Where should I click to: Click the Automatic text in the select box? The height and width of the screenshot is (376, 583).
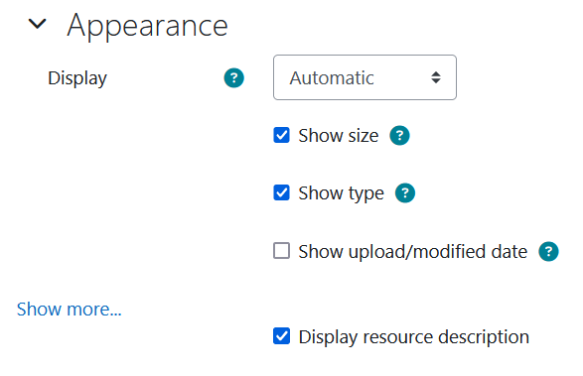pos(332,78)
